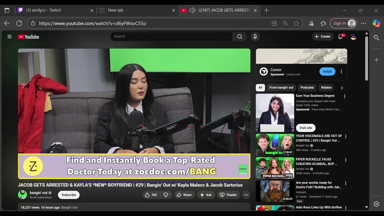
Task: Show more filter chips with arrow
Action: pyautogui.click(x=342, y=88)
